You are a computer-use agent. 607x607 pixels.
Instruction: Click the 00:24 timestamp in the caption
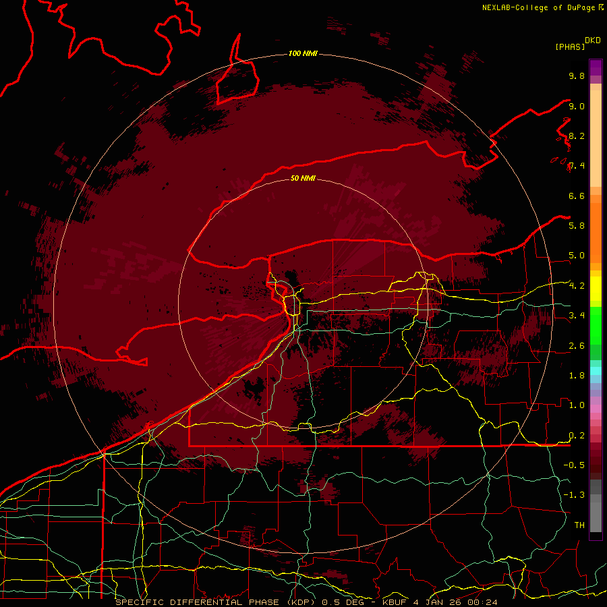coord(483,602)
